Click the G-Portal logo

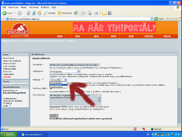click(x=18, y=30)
